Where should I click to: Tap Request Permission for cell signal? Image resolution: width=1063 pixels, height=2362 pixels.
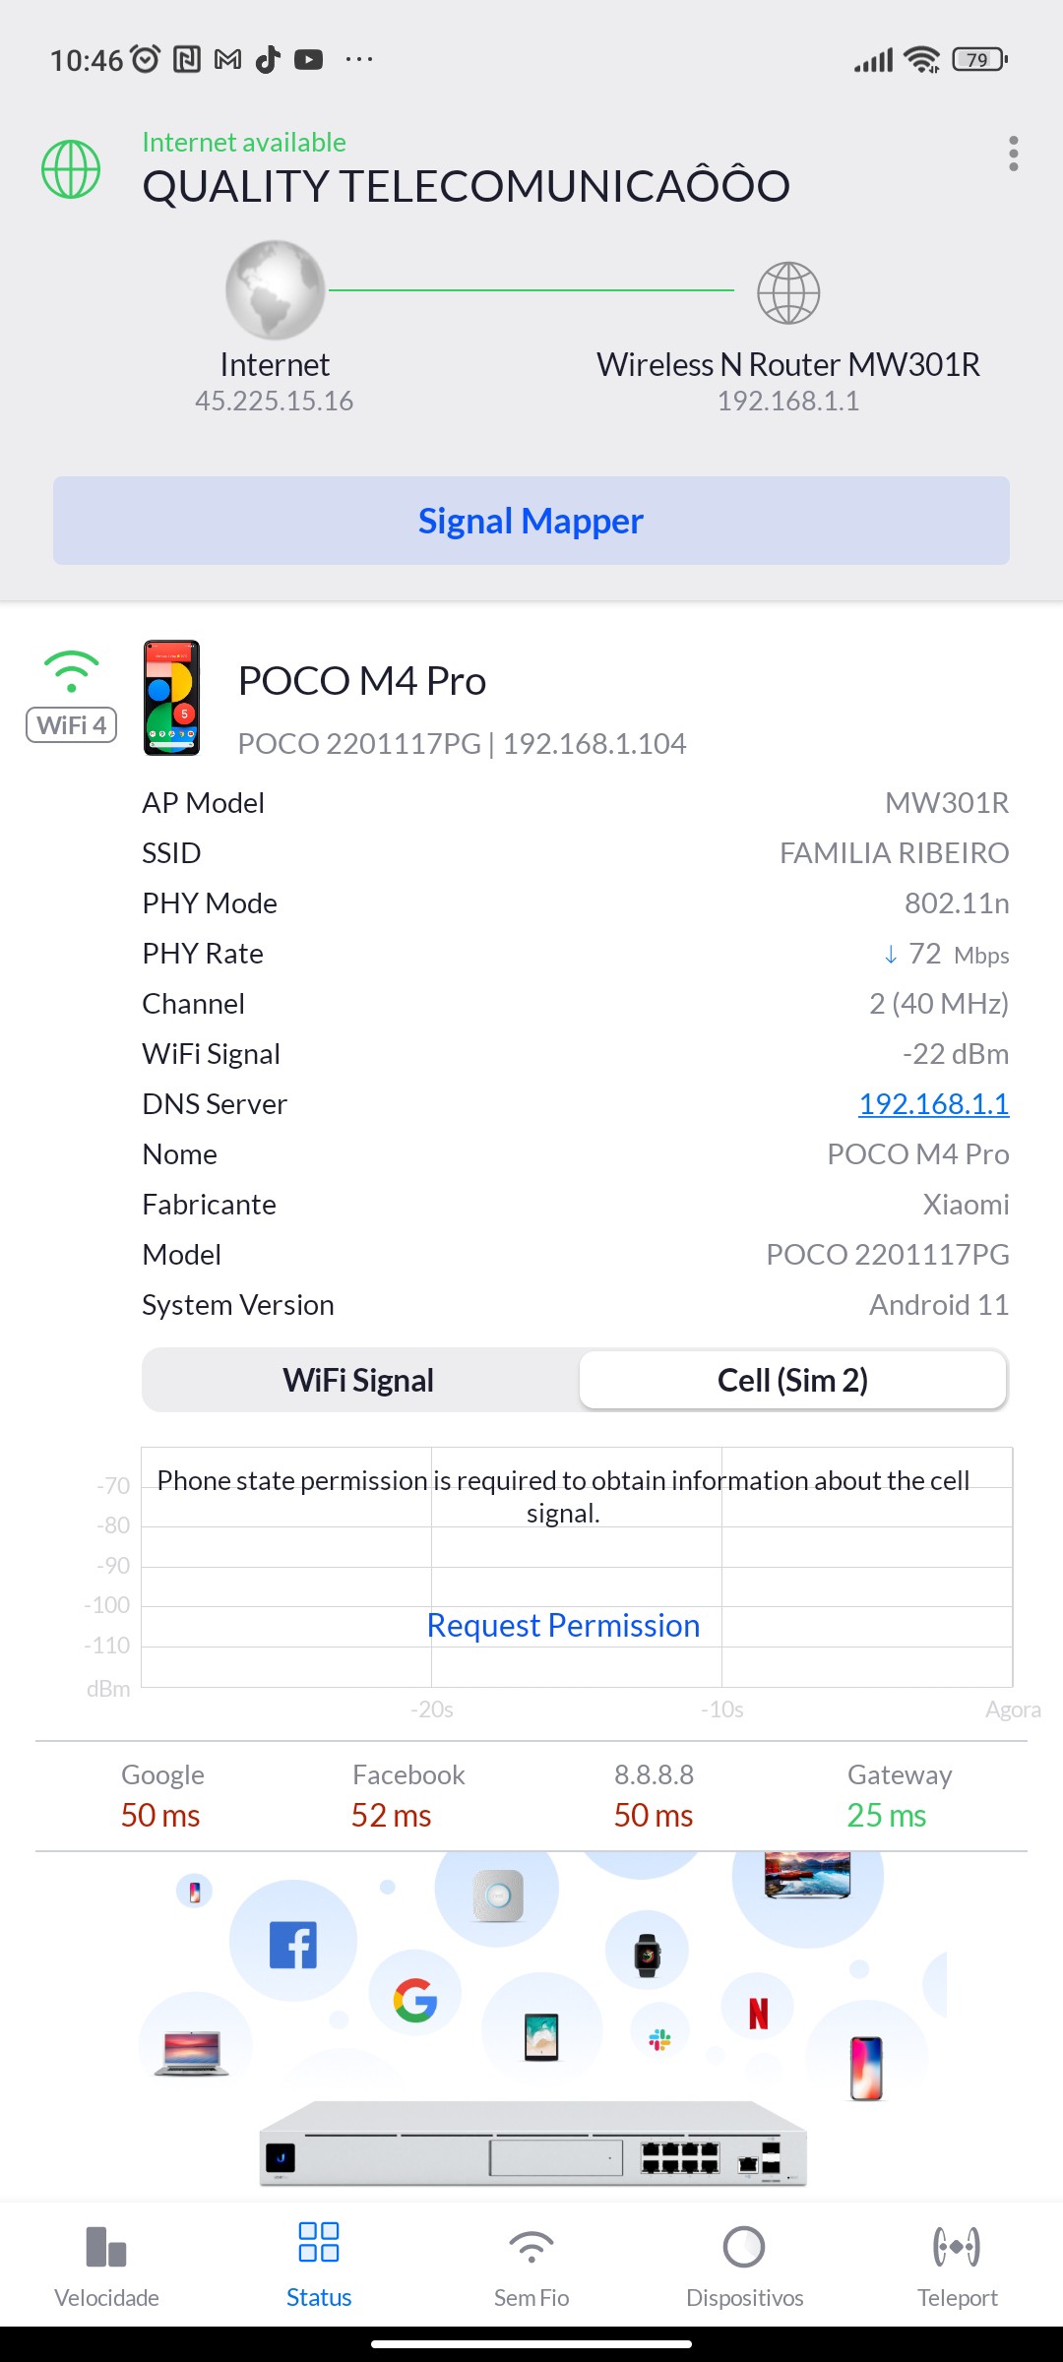click(x=563, y=1625)
